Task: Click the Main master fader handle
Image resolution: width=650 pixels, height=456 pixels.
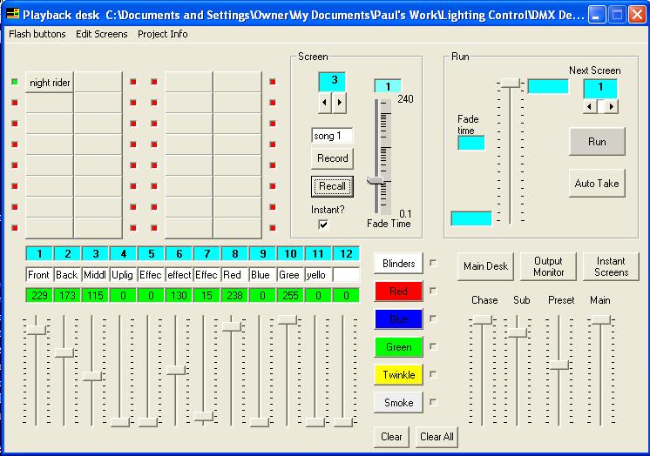Action: point(599,320)
